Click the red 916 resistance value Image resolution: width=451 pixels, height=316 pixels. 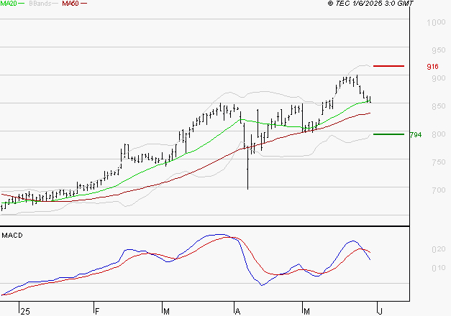point(432,67)
